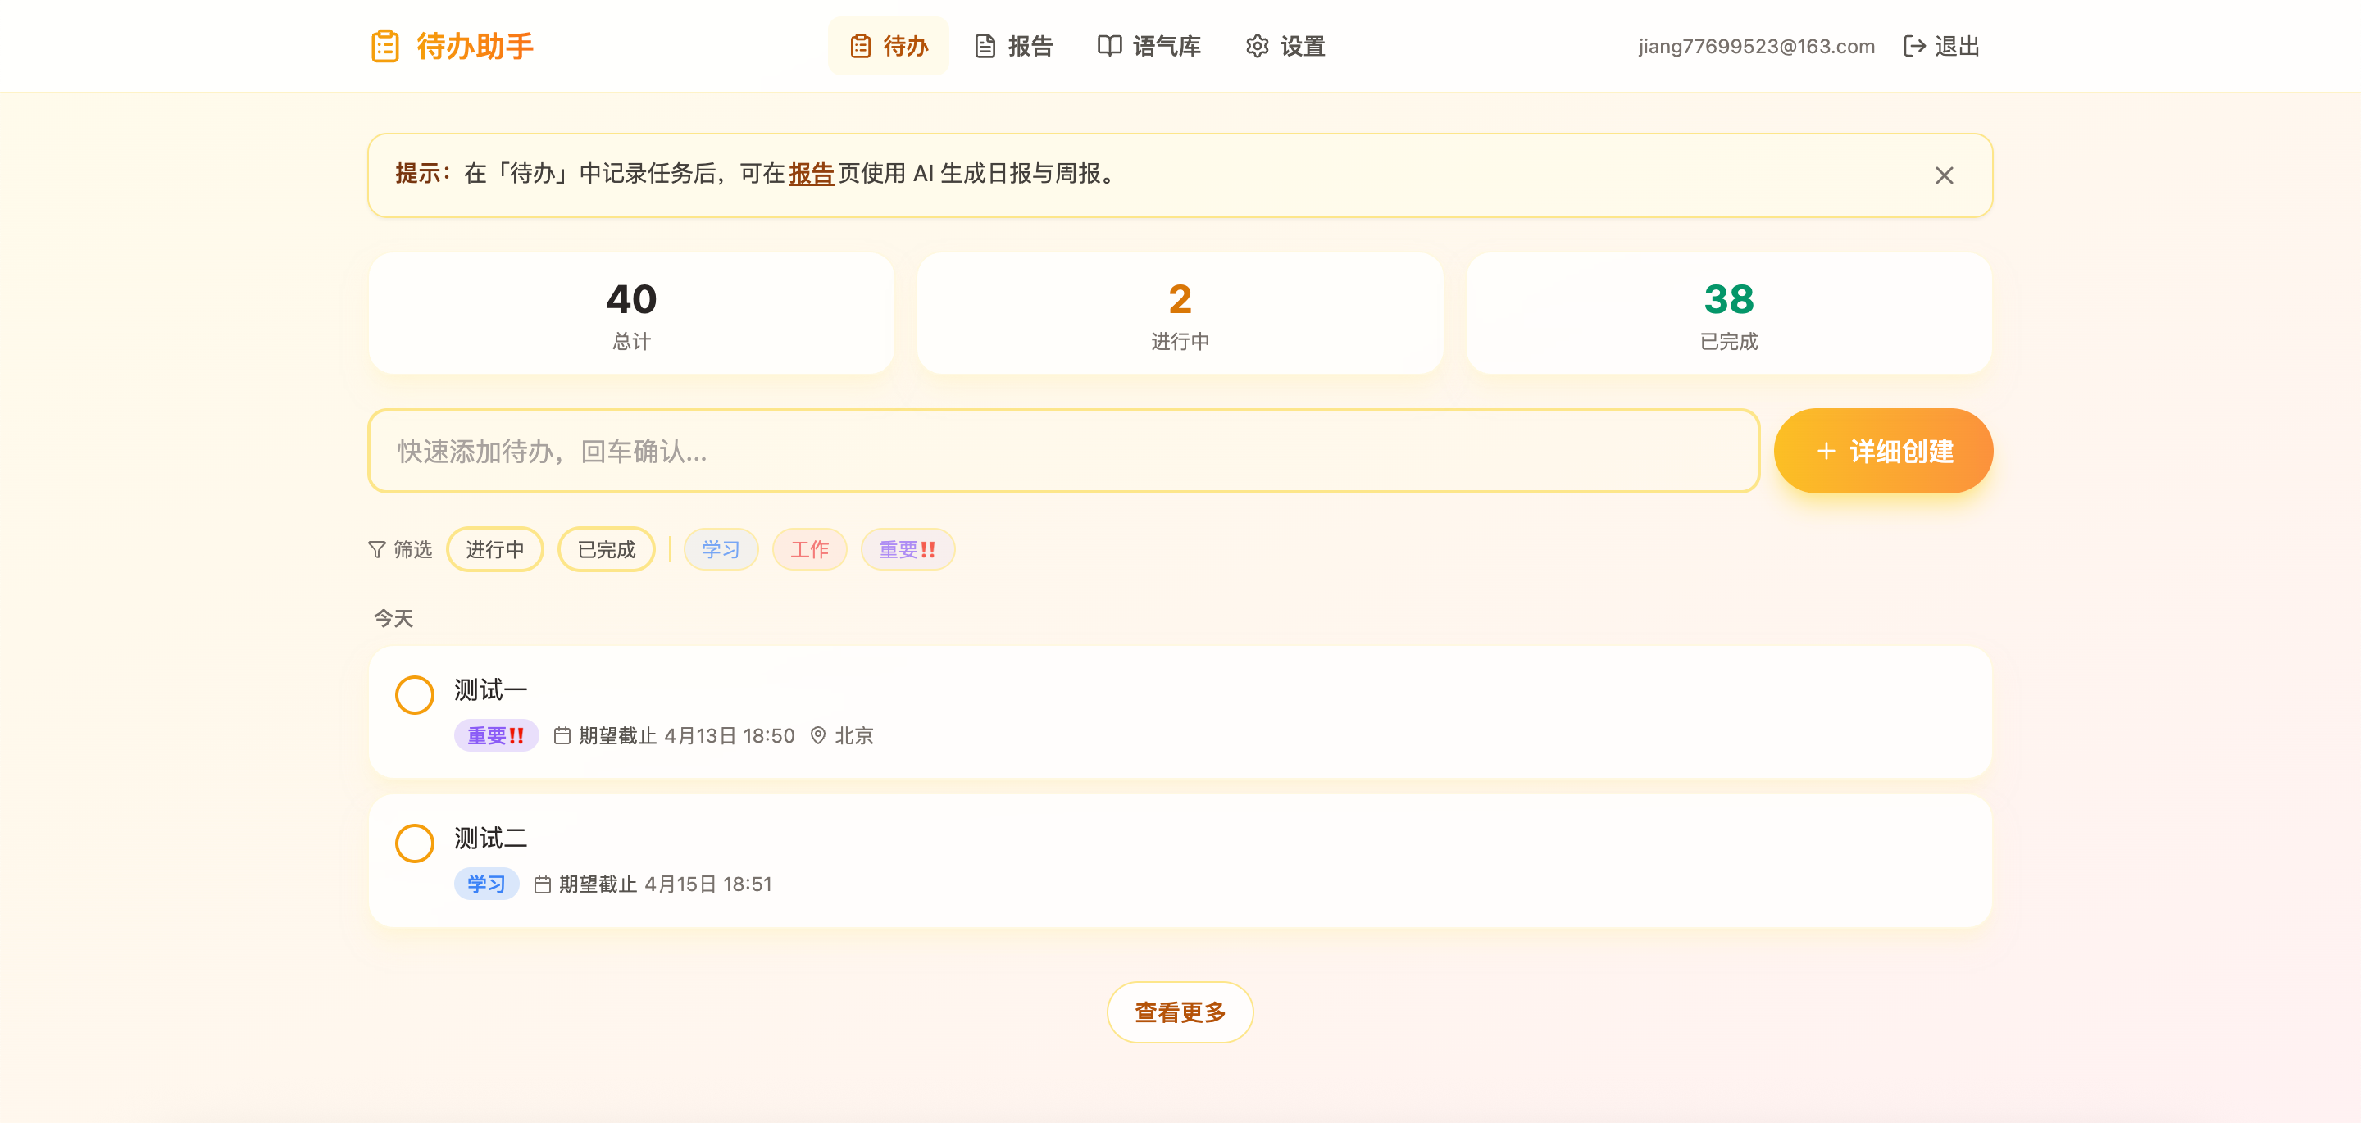
Task: Dismiss the tip banner with X icon
Action: (1943, 175)
